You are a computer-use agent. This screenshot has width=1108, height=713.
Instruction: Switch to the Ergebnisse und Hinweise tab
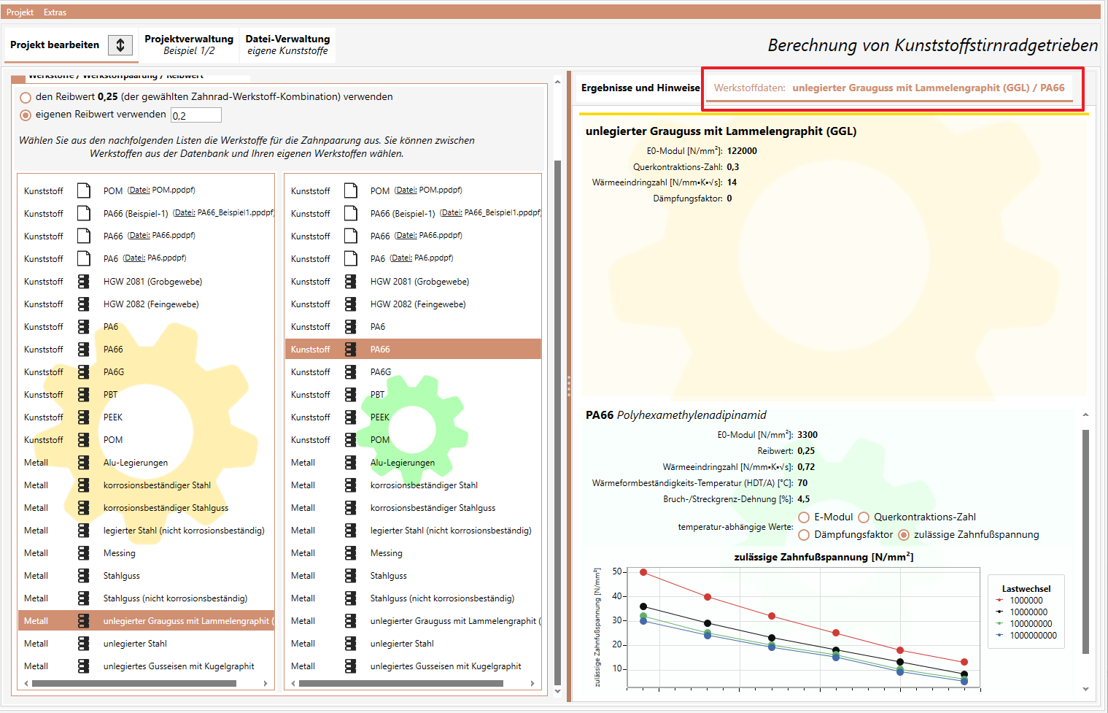(640, 88)
